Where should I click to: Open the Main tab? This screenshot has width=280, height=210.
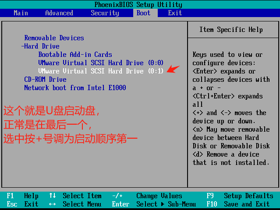click(21, 13)
